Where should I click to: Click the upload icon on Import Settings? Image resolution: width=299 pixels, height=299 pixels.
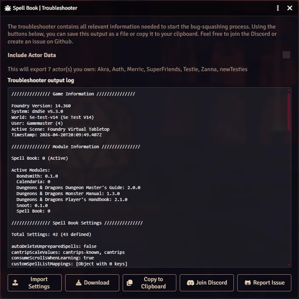(x=15, y=282)
